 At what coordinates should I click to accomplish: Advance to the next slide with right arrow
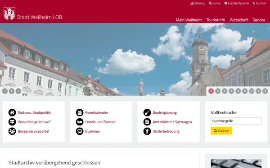pos(18,91)
